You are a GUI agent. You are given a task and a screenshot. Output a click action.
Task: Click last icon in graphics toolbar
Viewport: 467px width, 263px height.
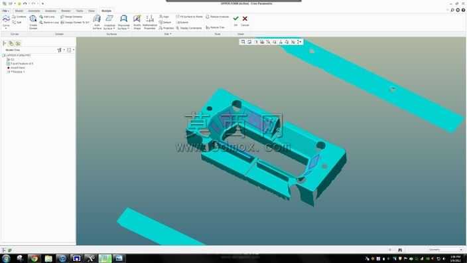[299, 42]
